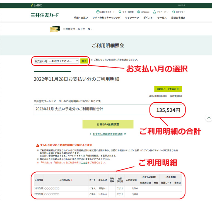Click the ご利用店名 column header
Viewport: 212px width, 205px height.
pyautogui.click(x=66, y=180)
